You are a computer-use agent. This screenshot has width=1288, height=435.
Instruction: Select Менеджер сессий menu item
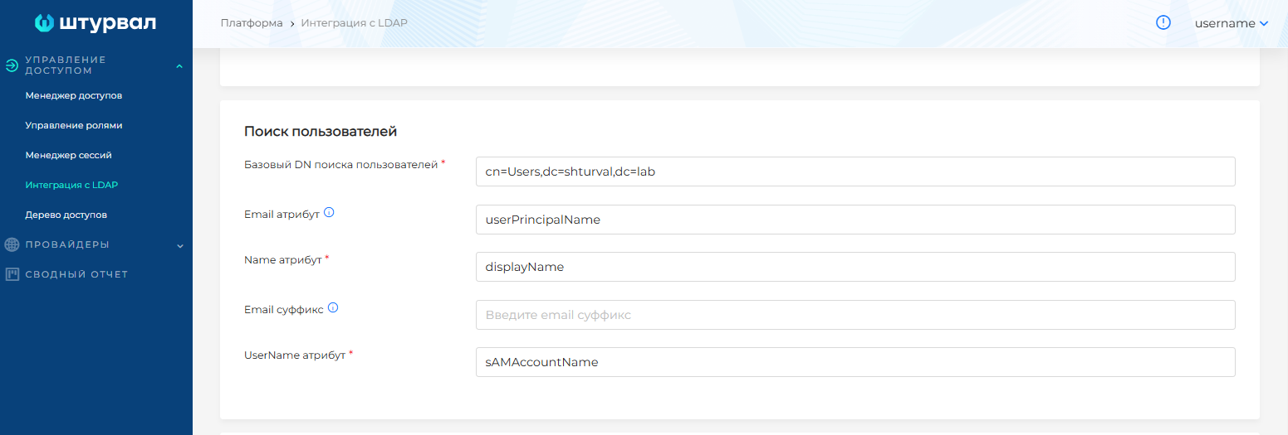click(68, 155)
